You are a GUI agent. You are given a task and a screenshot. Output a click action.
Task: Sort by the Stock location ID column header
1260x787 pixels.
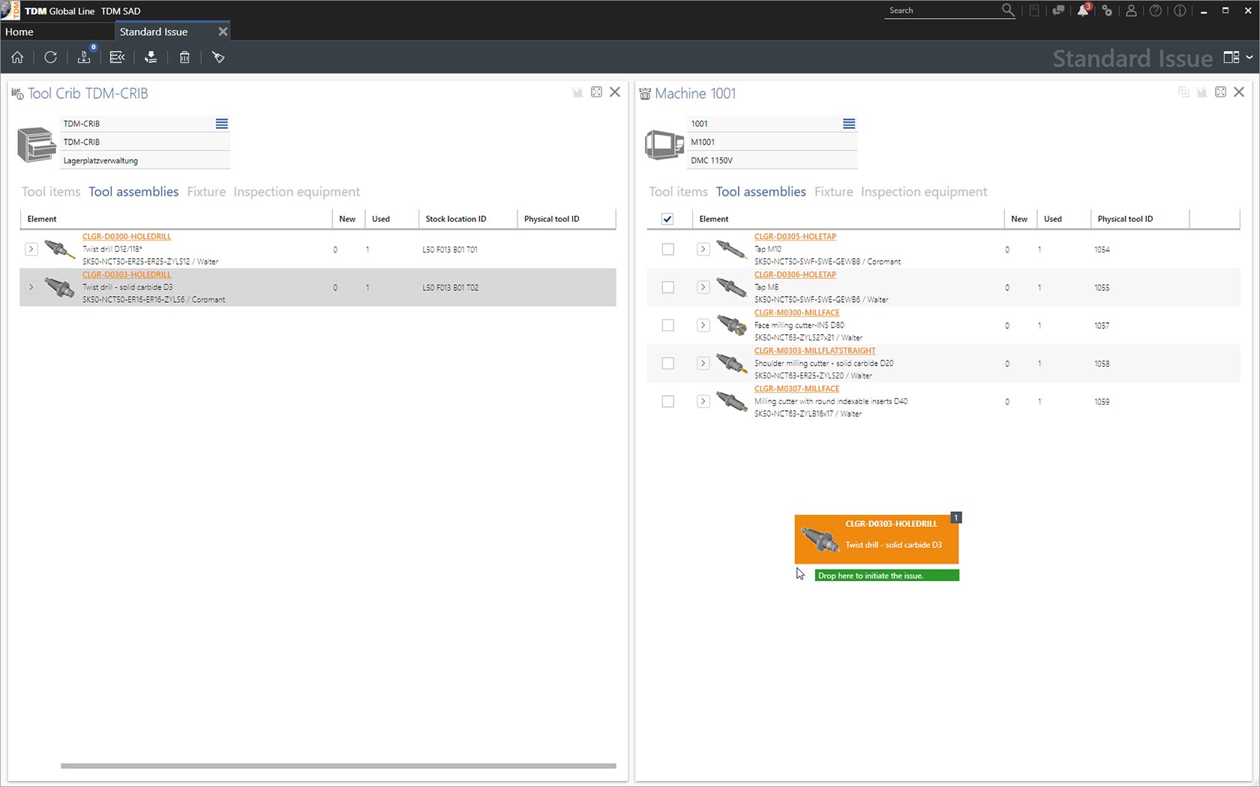coord(468,219)
